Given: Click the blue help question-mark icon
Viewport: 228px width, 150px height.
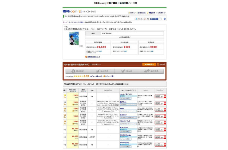Looking at the screenshot, I should click(164, 19).
